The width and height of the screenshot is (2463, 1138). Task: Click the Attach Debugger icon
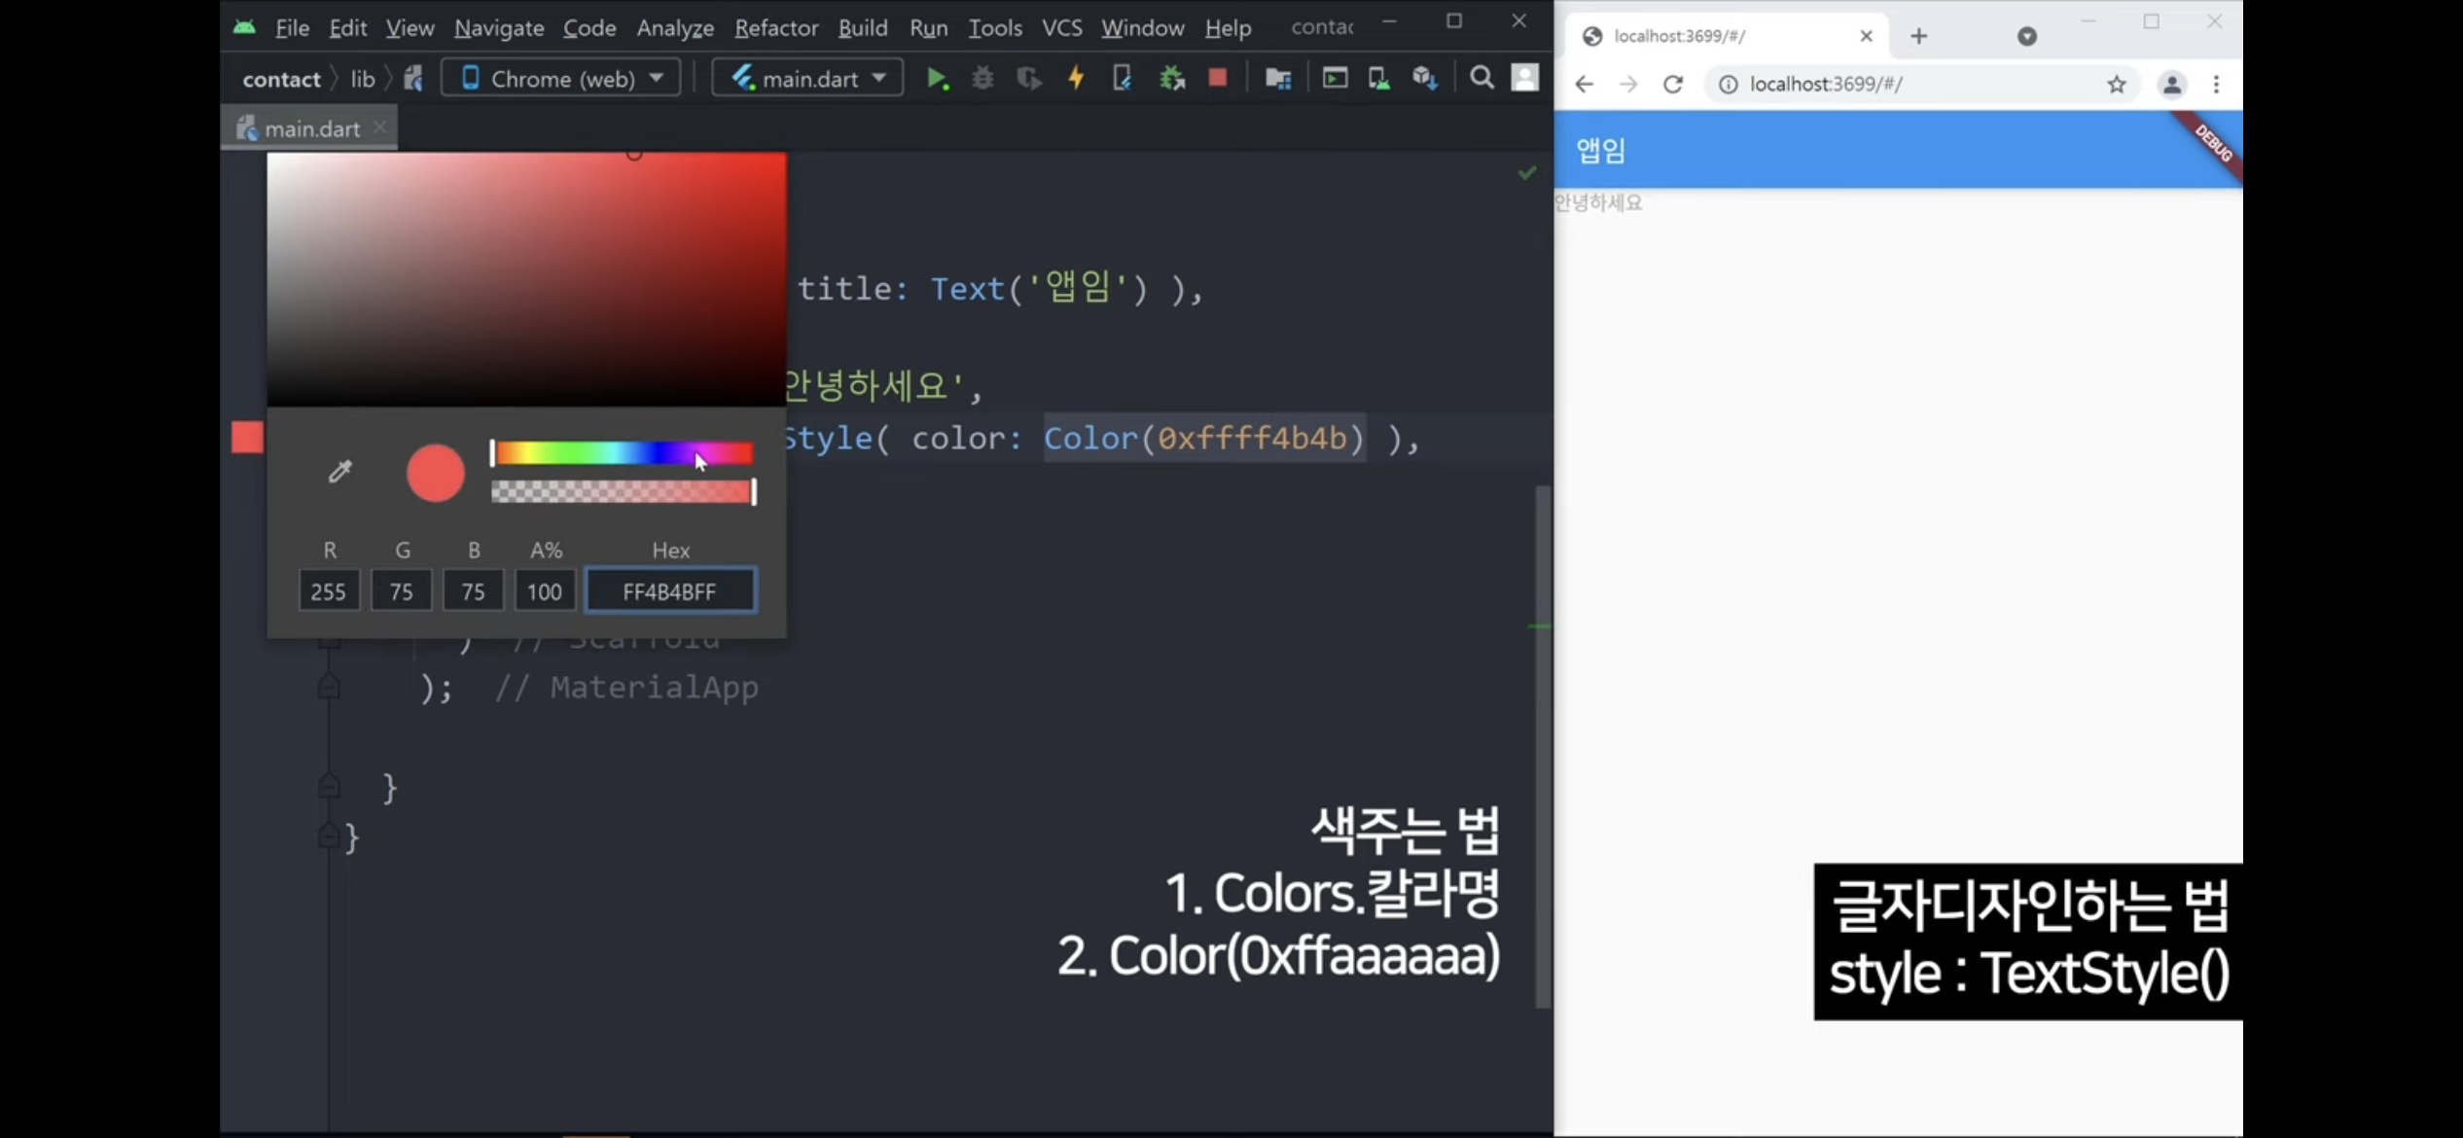coord(1171,79)
